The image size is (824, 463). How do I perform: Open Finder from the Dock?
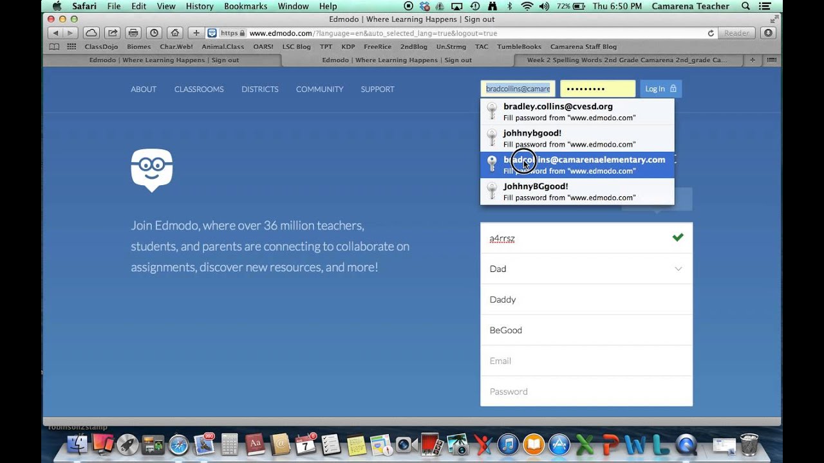[x=77, y=444]
